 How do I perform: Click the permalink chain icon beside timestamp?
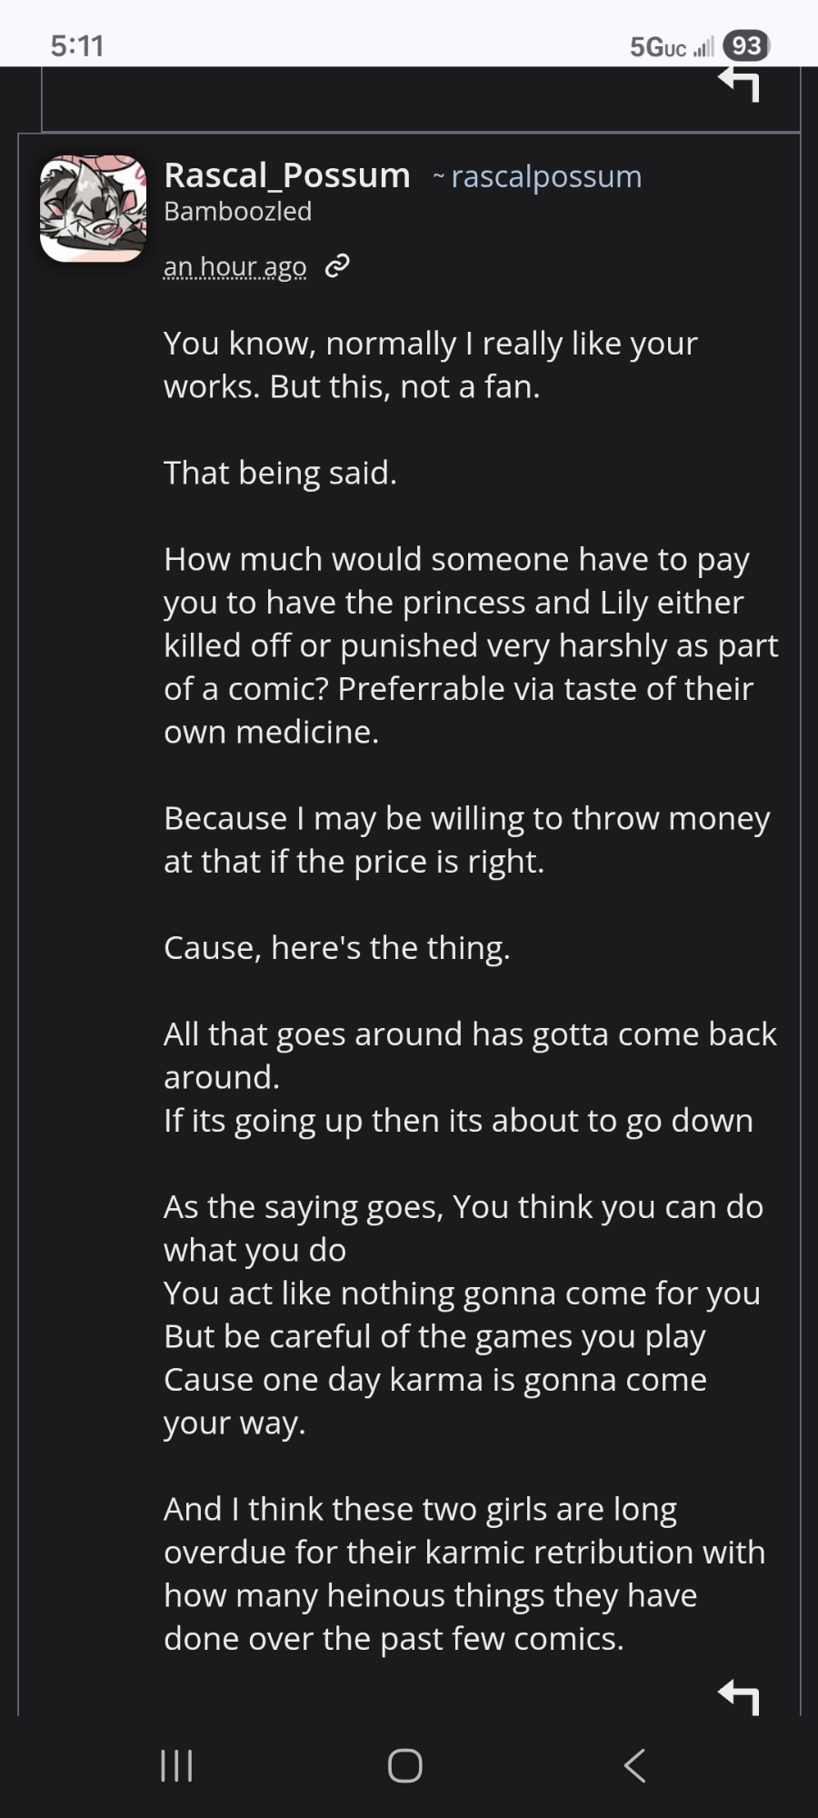(x=337, y=266)
